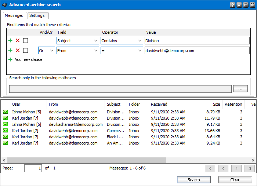
Task: Click the green plus on the Subject clause row
Action: pos(10,41)
